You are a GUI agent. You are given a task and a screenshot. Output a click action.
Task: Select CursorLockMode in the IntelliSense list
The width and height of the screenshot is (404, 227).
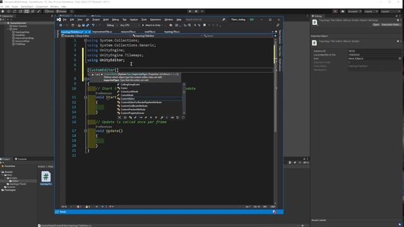150,91
